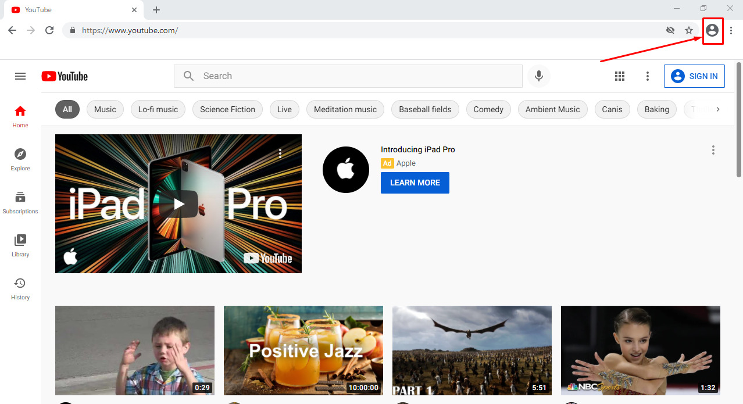Bookmark this page with star icon
Viewport: 743px width, 404px height.
[x=689, y=30]
